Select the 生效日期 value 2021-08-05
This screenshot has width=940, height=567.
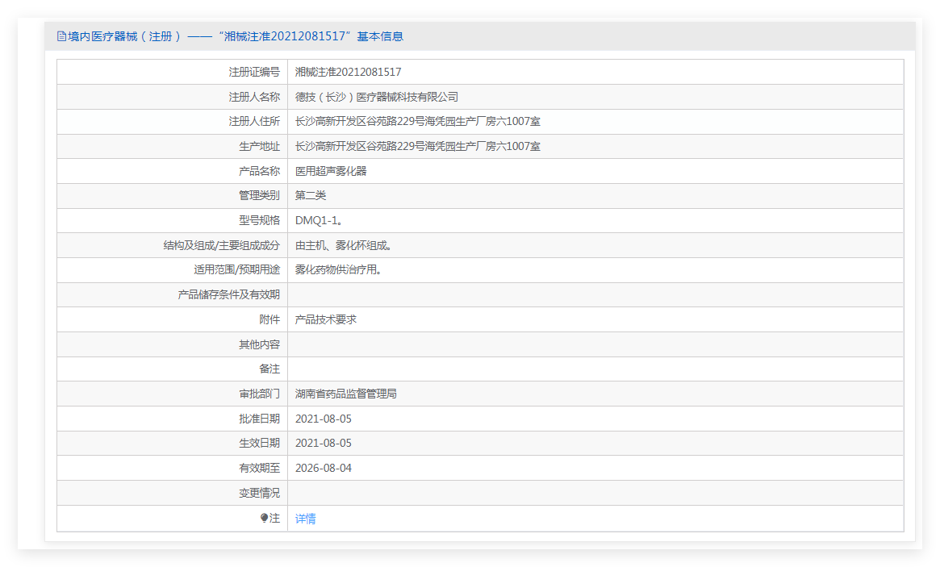[324, 444]
